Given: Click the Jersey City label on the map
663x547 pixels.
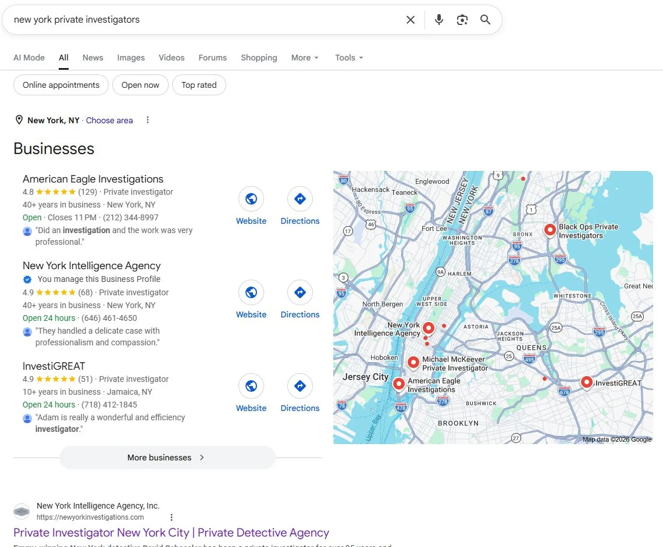Looking at the screenshot, I should [x=365, y=377].
